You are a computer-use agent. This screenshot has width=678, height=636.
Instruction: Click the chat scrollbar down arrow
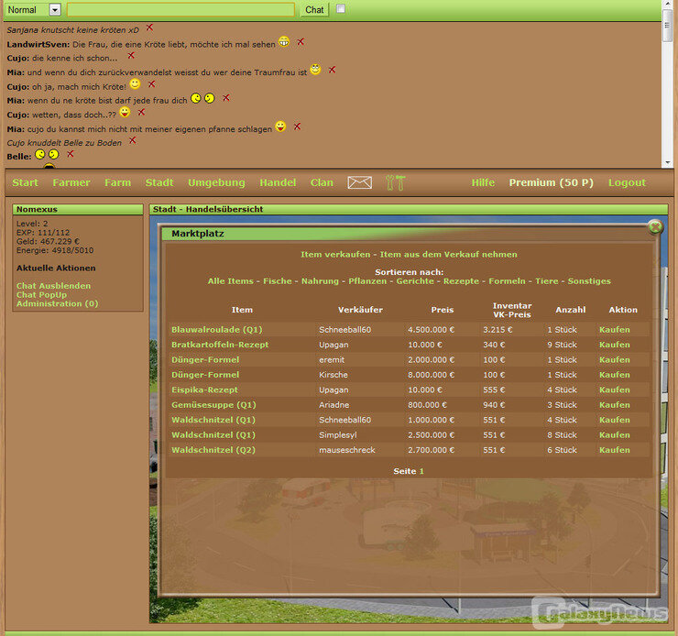pyautogui.click(x=668, y=162)
